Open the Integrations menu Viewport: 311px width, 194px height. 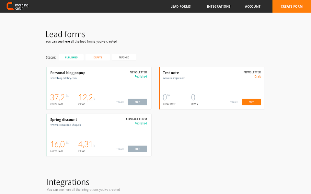pyautogui.click(x=219, y=6)
